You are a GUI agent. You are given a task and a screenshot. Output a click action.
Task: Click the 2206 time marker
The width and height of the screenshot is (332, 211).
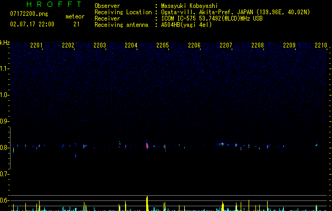coord(194,45)
